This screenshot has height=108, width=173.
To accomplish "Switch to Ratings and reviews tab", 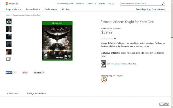I will [36, 93].
